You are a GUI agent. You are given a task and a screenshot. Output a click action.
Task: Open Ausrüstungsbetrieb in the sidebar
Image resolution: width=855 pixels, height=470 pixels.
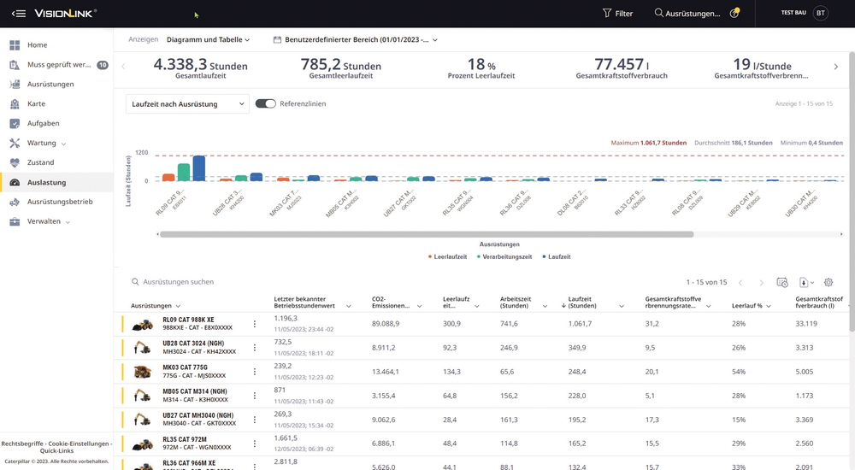coord(60,202)
